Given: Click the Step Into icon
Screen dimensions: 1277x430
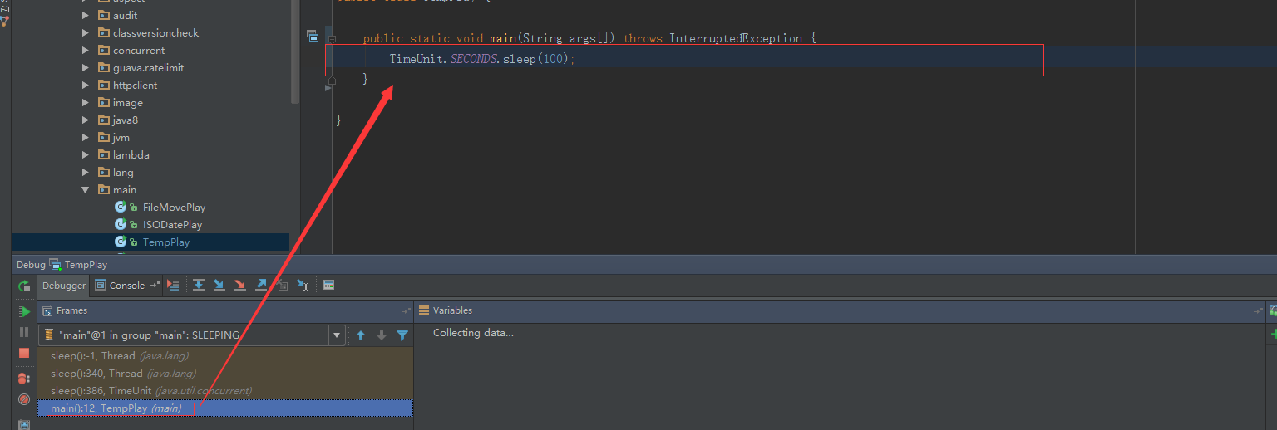Looking at the screenshot, I should tap(219, 285).
